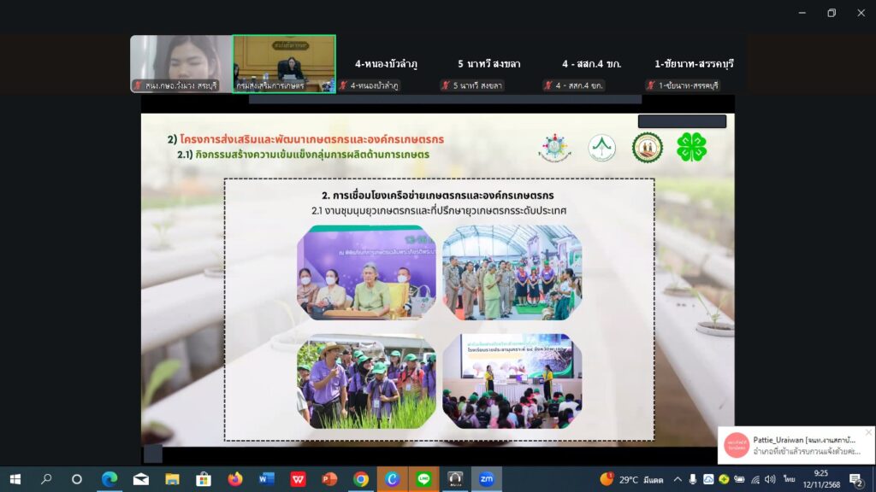Click the Wi-Fi network tray icon

point(755,479)
